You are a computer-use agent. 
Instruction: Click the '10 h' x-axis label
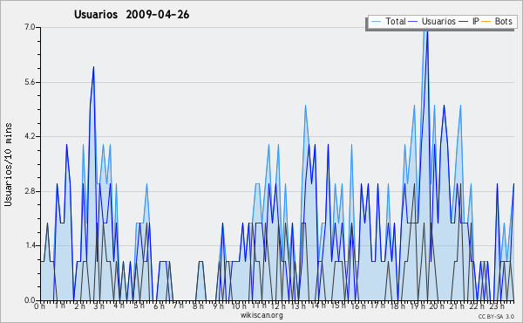coord(239,306)
